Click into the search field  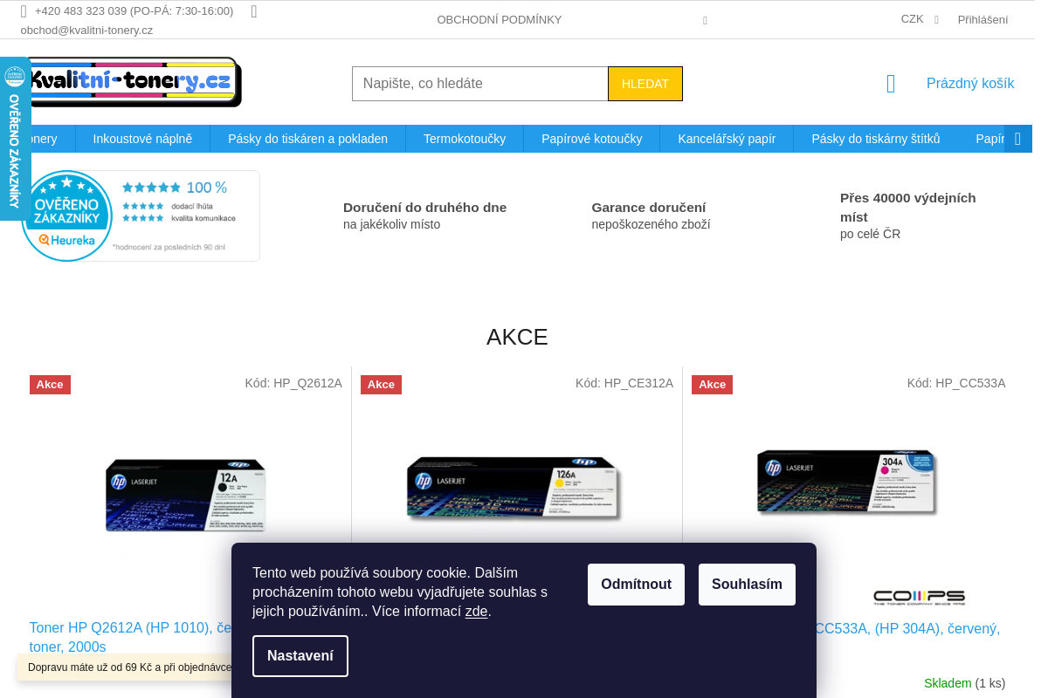(480, 84)
